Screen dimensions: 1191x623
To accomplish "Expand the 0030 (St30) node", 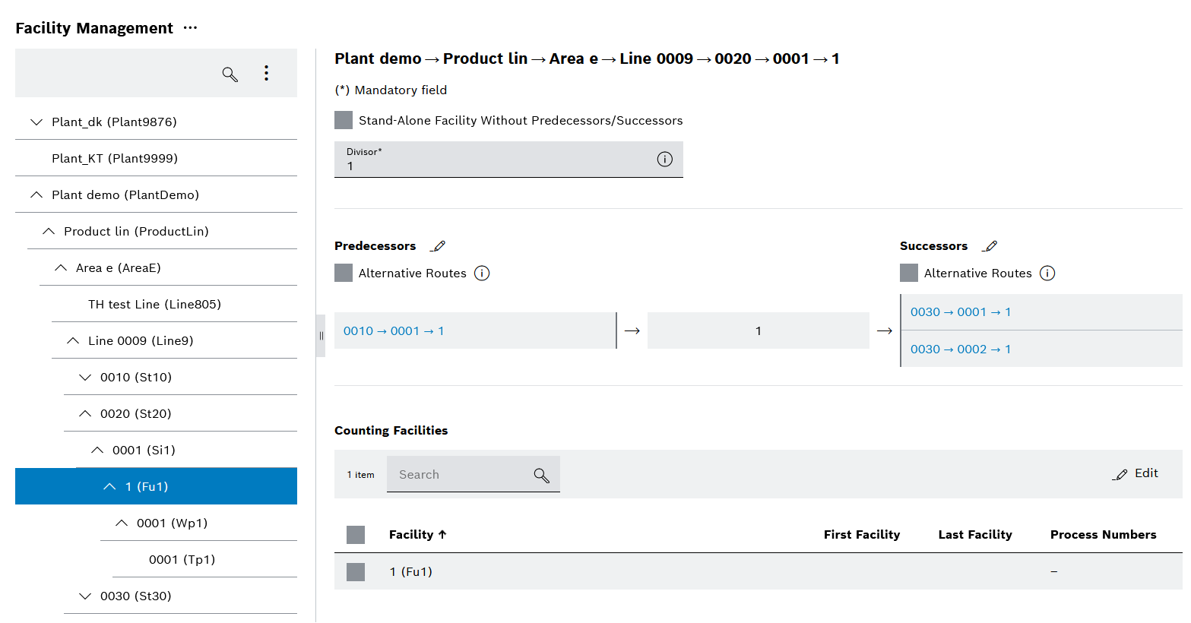I will click(84, 596).
